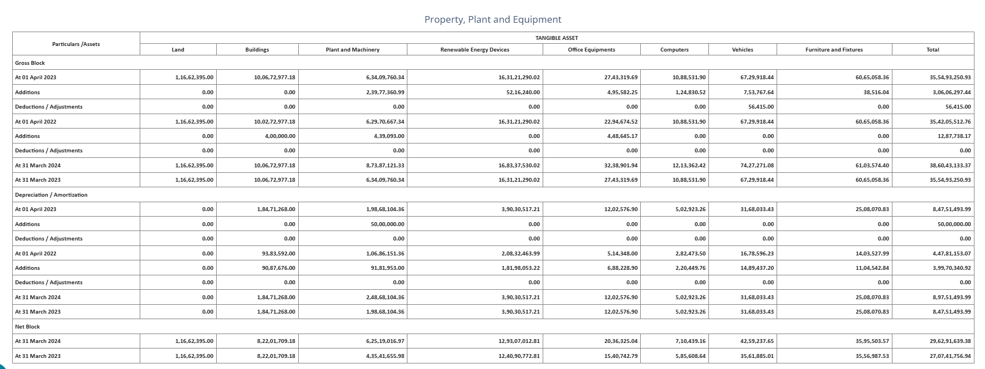Image resolution: width=985 pixels, height=369 pixels.
Task: Click the TANGIBLE ASSET group header
Action: pyautogui.click(x=556, y=38)
